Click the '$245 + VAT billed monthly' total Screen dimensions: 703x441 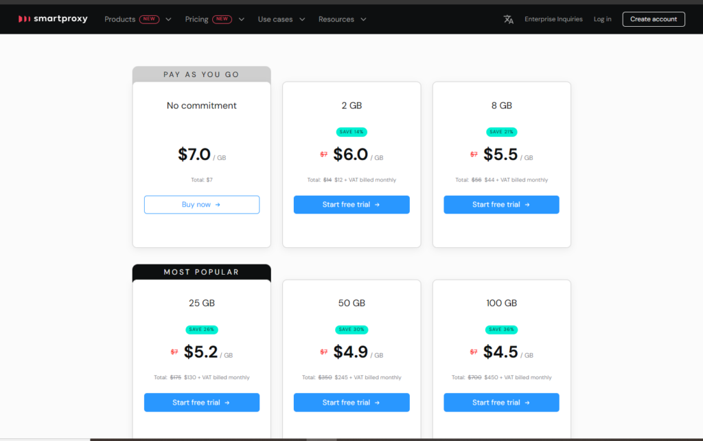[368, 377]
